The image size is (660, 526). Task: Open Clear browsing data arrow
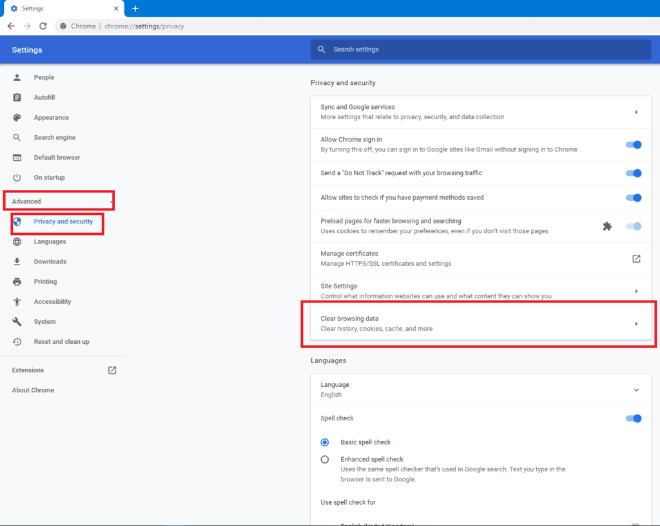pos(636,324)
